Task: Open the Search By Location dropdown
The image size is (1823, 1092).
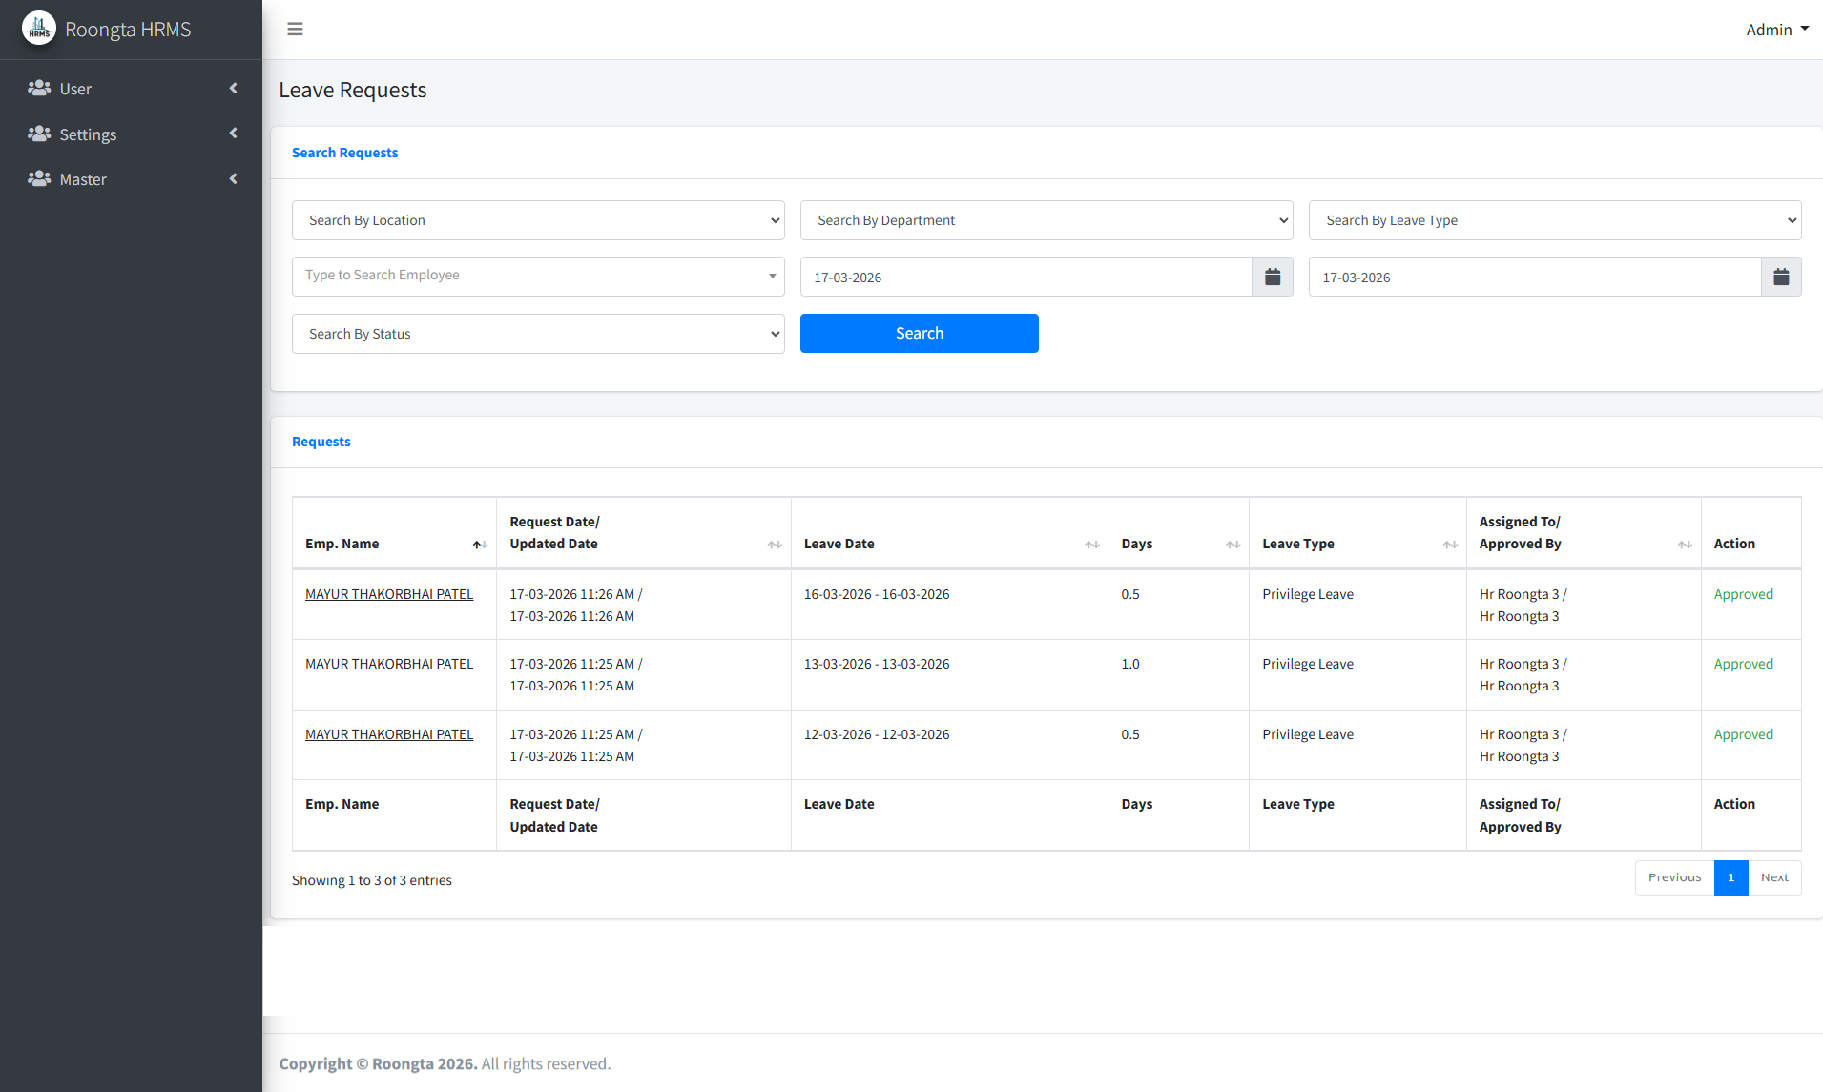Action: tap(538, 220)
